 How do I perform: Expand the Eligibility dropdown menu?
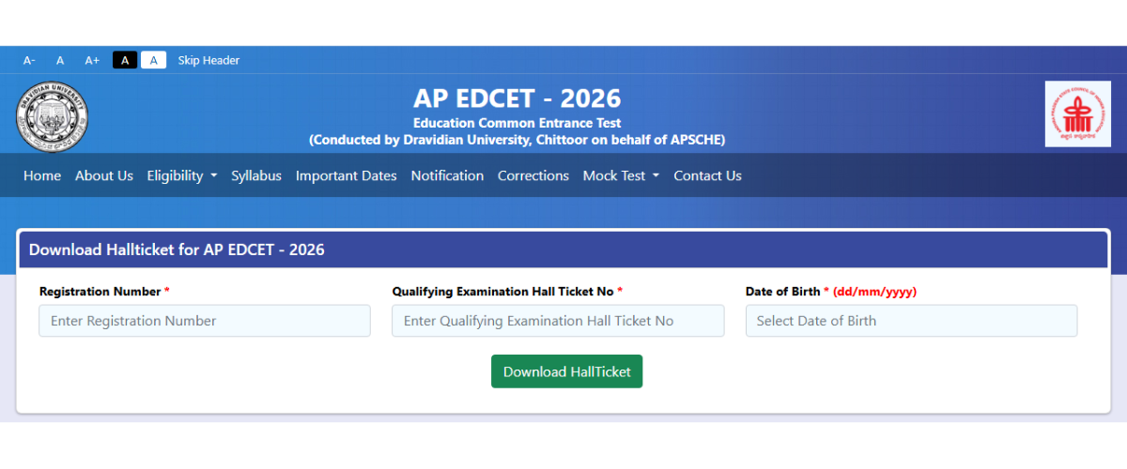182,175
